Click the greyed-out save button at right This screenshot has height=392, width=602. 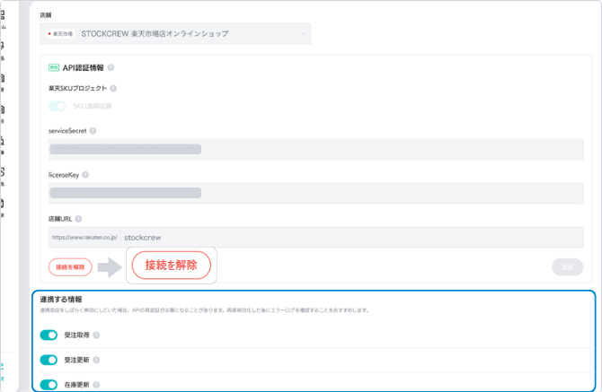coord(567,266)
